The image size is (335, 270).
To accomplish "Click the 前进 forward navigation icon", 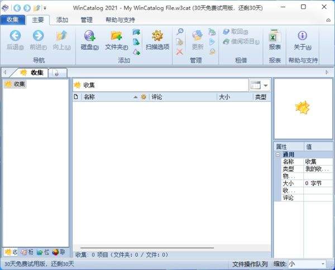I will click(x=38, y=36).
